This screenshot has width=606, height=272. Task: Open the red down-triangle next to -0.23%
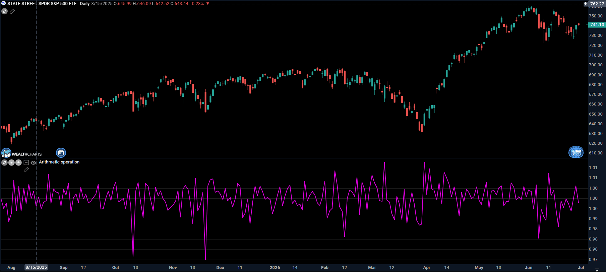coord(208,4)
